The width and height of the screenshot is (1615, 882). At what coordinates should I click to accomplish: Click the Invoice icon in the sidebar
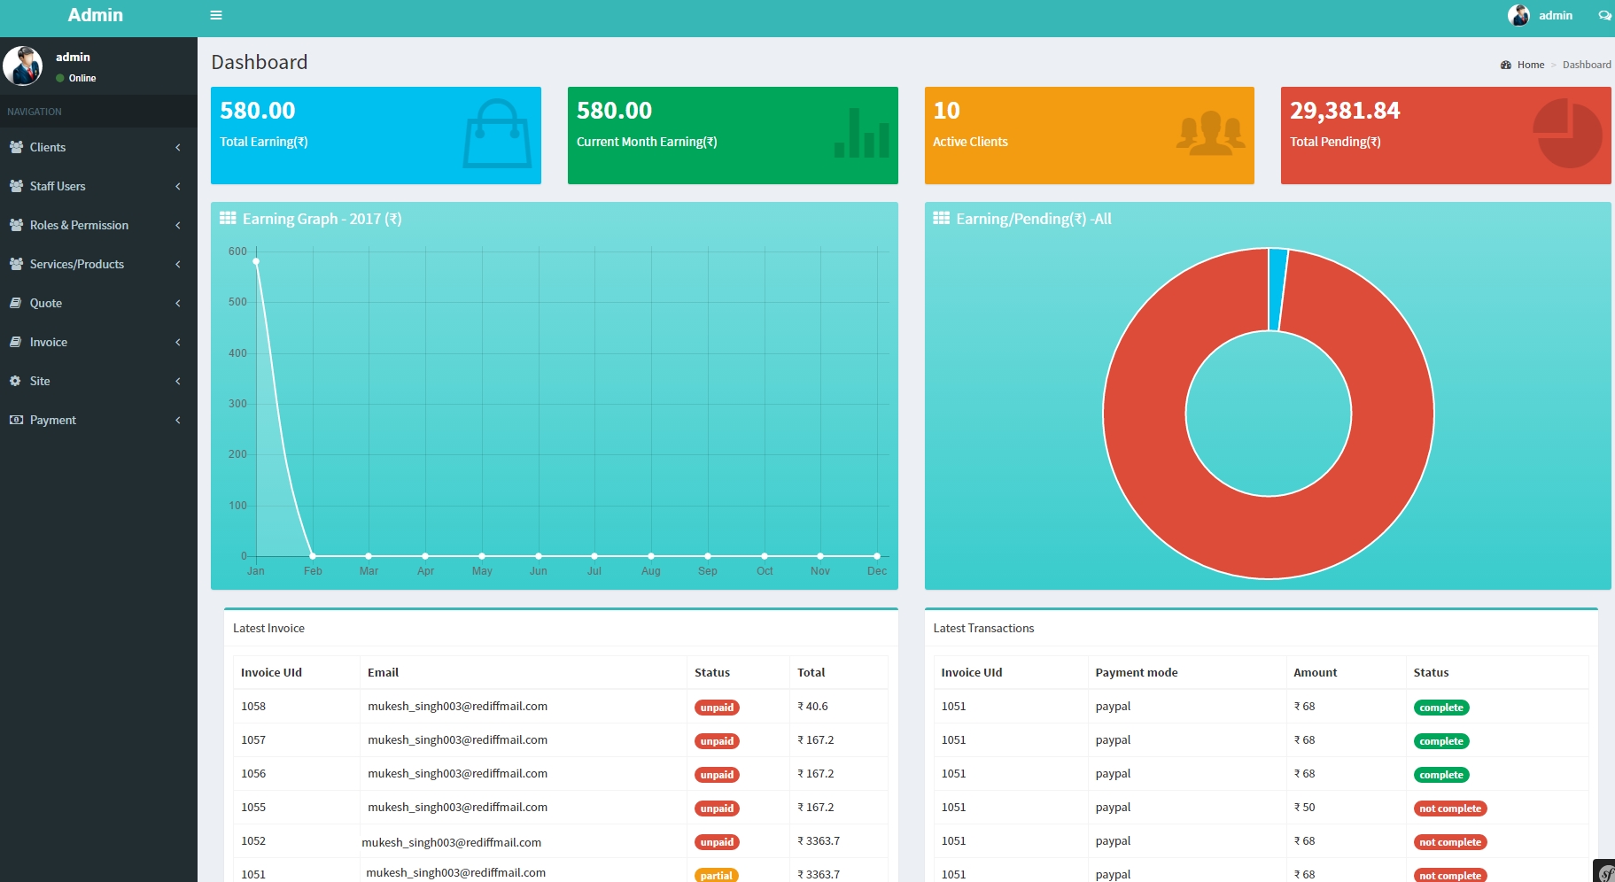[x=15, y=342]
